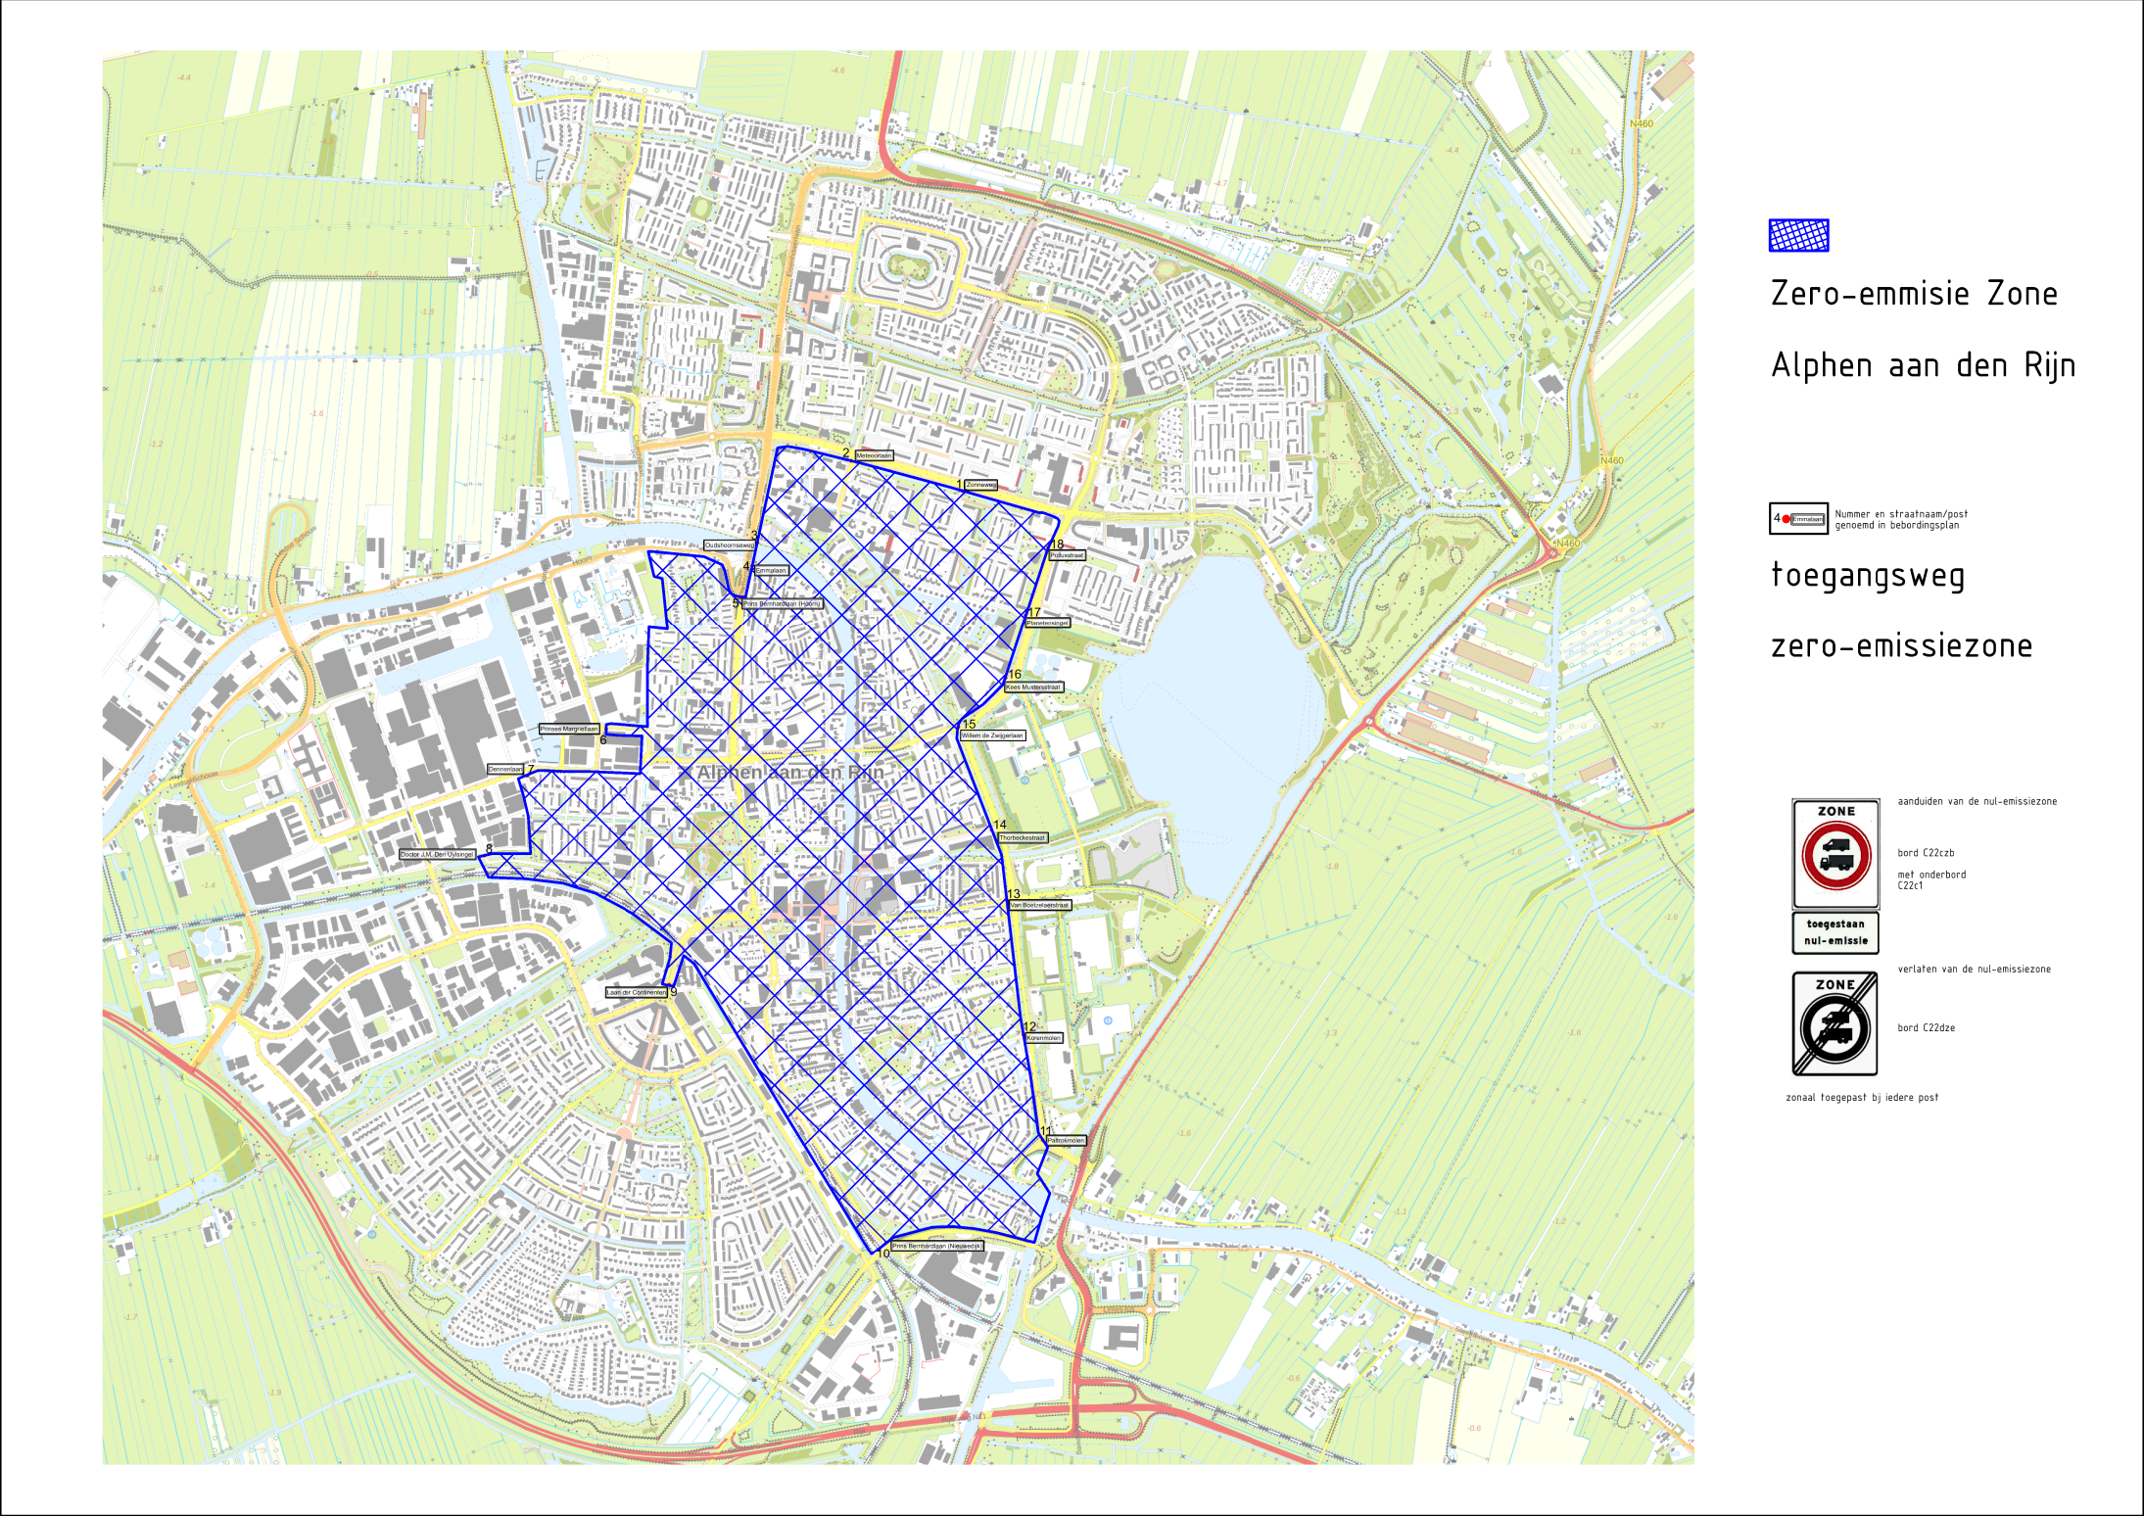The image size is (2144, 1516).
Task: Click 'zonaal toegepast bij iedere post' note
Action: coord(1862,1097)
